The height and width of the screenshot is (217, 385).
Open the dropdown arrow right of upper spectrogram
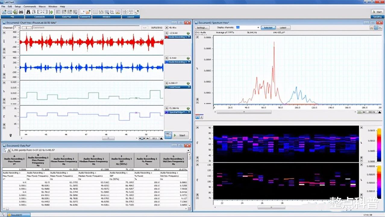click(x=361, y=127)
